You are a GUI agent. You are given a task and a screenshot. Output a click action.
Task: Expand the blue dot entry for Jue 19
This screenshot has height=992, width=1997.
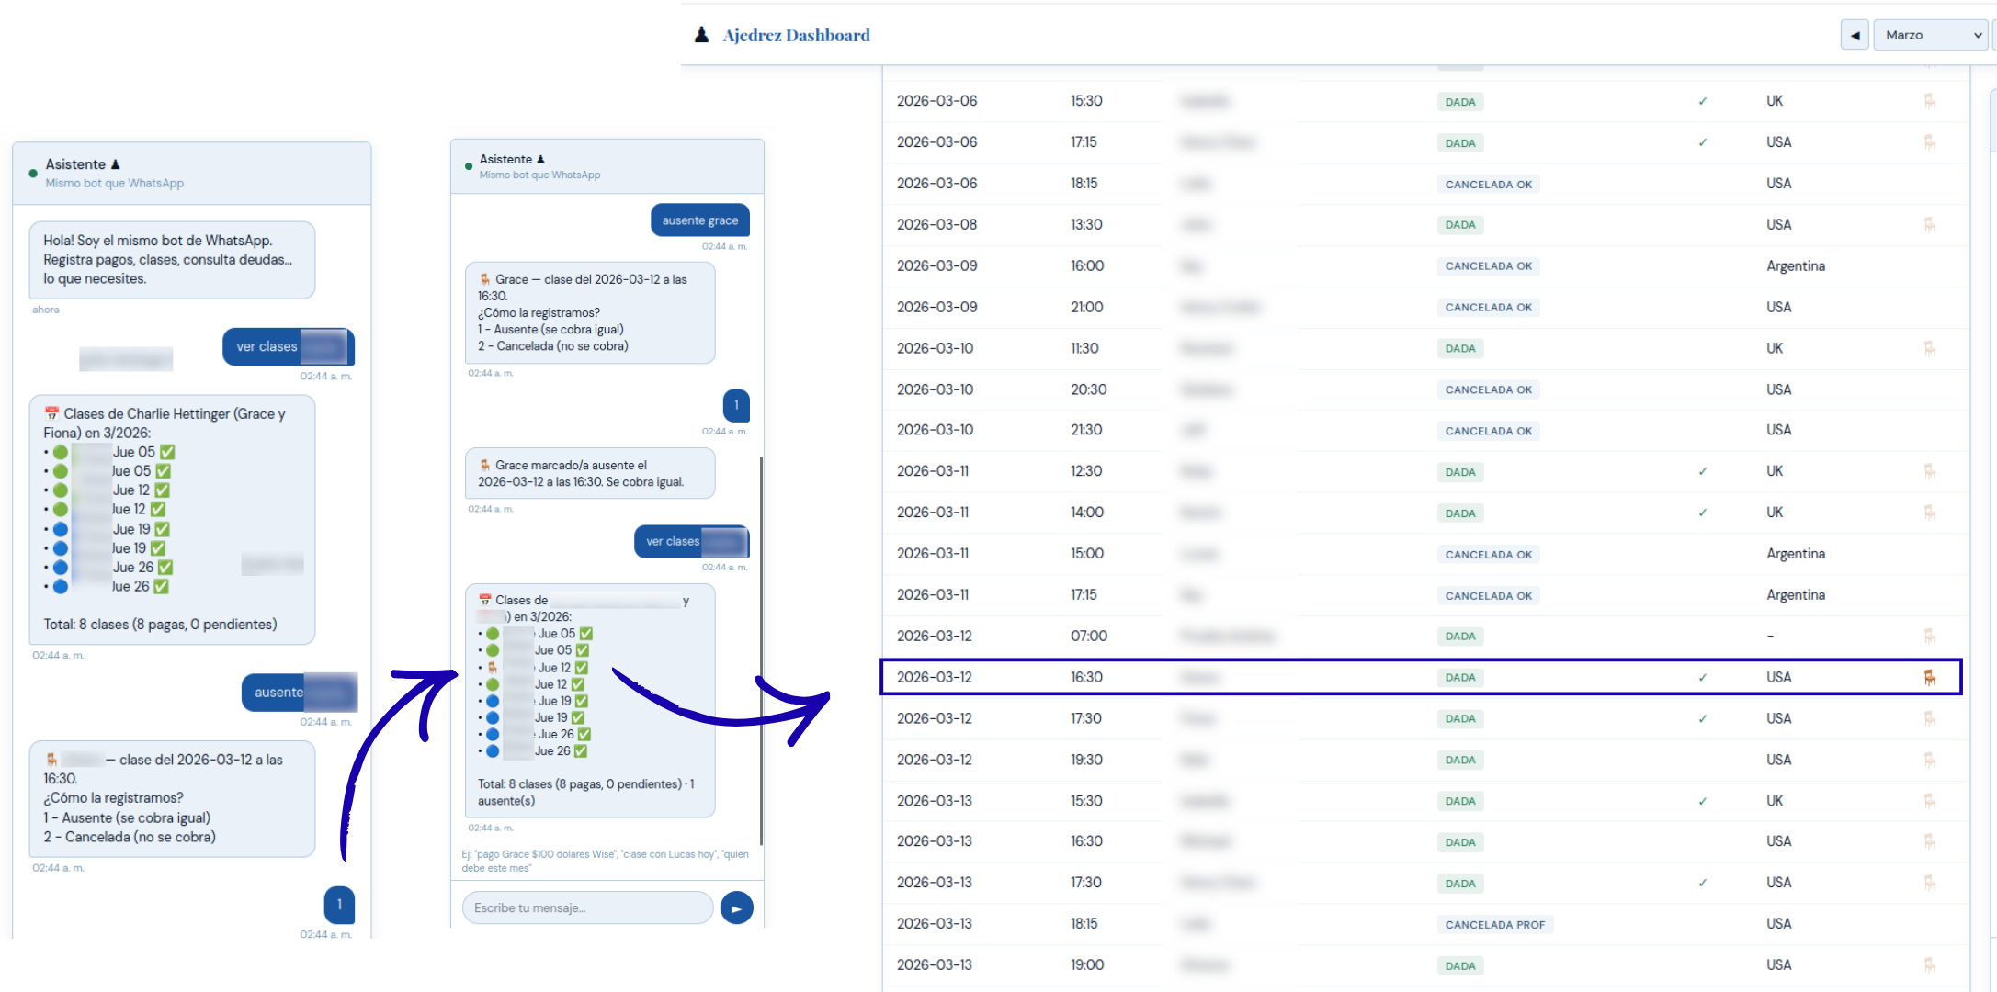[x=60, y=529]
